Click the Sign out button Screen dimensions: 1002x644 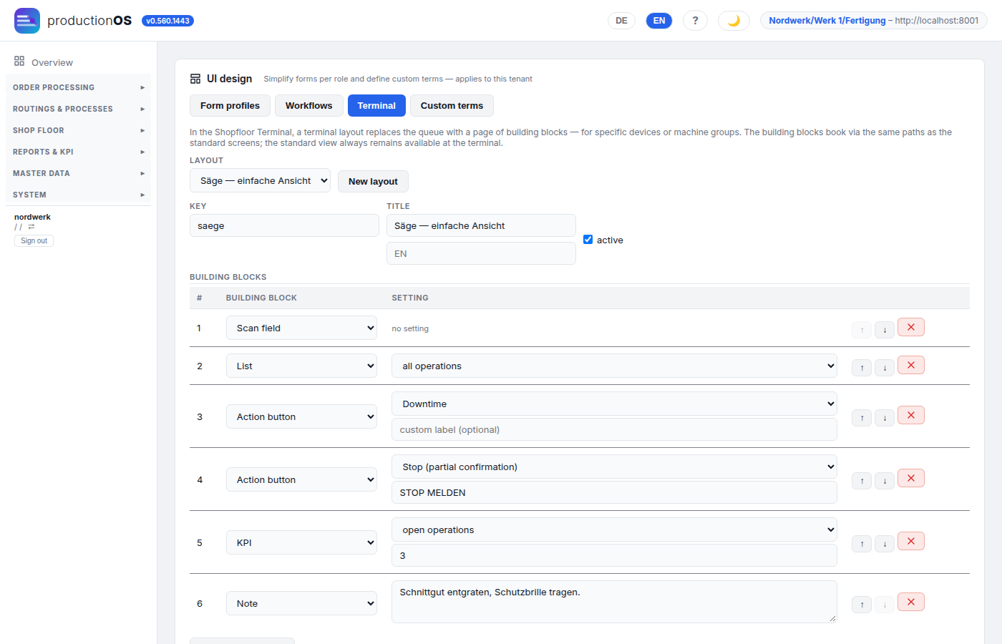click(34, 241)
